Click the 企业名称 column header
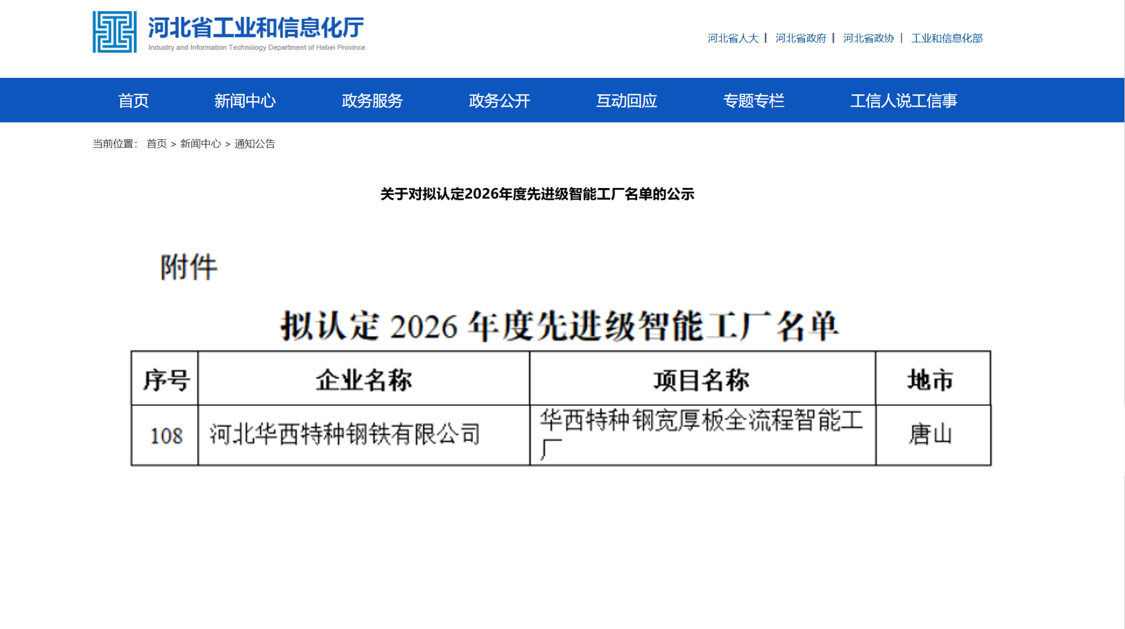The height and width of the screenshot is (629, 1125). pyautogui.click(x=364, y=379)
